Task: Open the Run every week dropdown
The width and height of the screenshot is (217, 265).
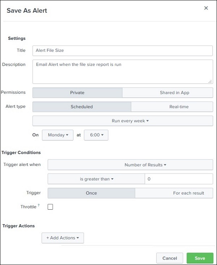Action: (x=123, y=121)
